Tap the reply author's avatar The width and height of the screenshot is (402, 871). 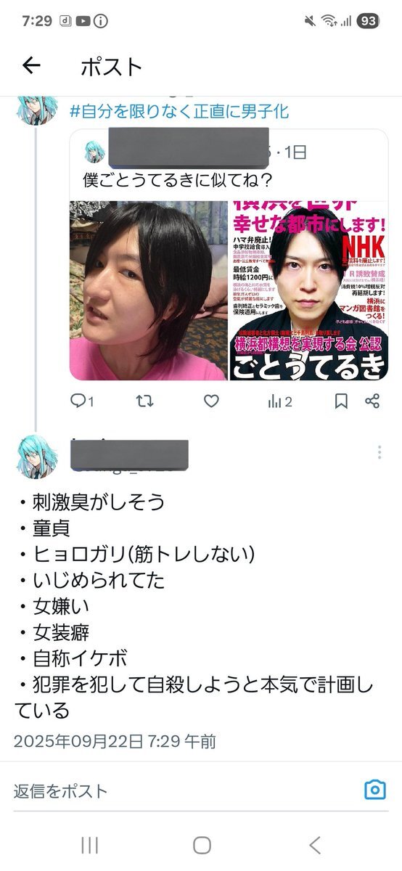(x=35, y=455)
